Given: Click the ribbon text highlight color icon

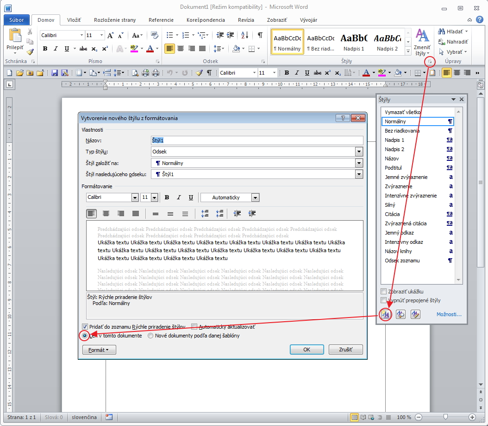Looking at the screenshot, I should pyautogui.click(x=134, y=49).
